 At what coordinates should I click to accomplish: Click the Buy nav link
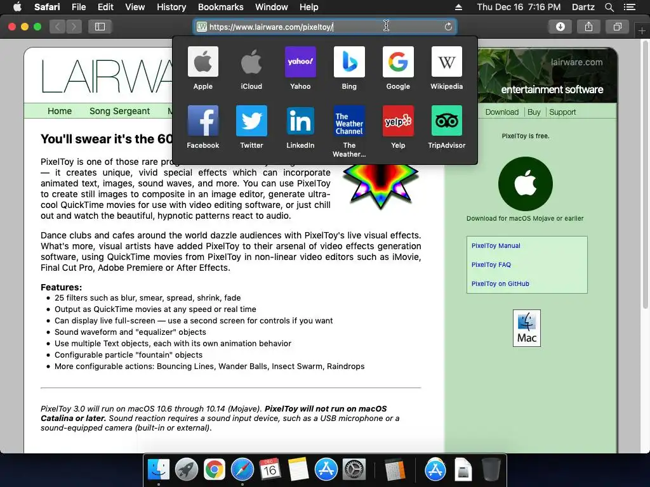point(534,112)
